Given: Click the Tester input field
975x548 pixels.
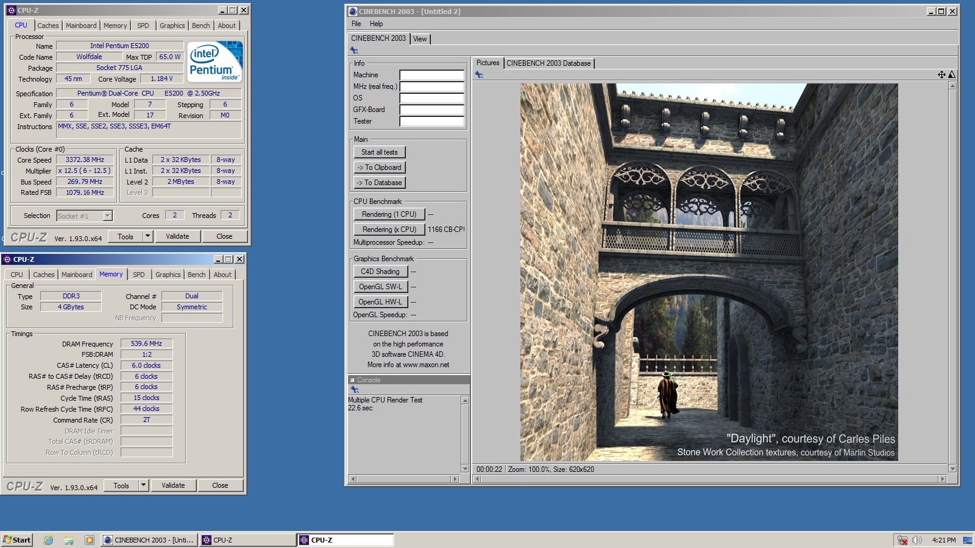Looking at the screenshot, I should (431, 121).
